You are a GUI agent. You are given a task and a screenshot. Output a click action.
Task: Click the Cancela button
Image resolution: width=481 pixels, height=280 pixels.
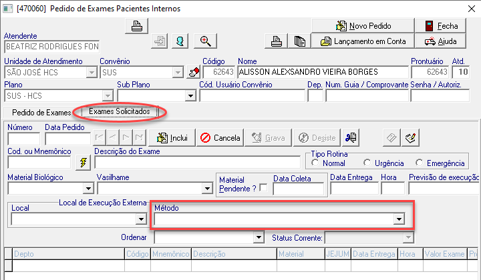pyautogui.click(x=220, y=138)
